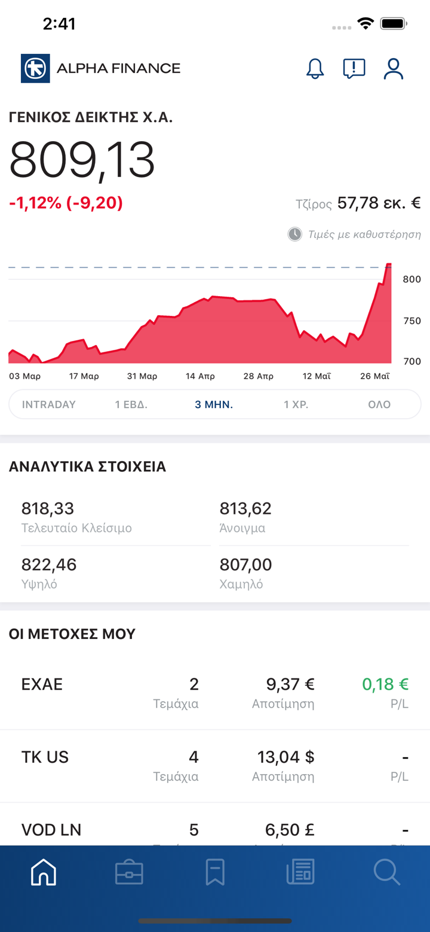Tap the 26 Μαϊ peak on chart
This screenshot has width=430, height=932.
[x=388, y=264]
